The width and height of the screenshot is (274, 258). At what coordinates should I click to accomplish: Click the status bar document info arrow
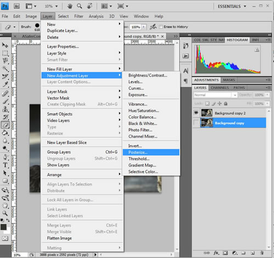(x=95, y=255)
